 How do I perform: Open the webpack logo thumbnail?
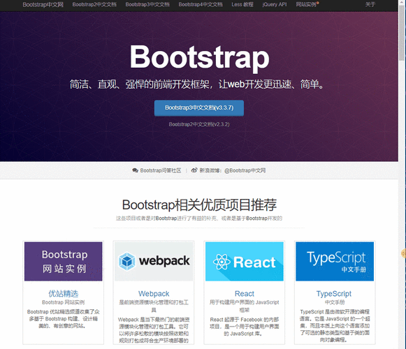154,261
